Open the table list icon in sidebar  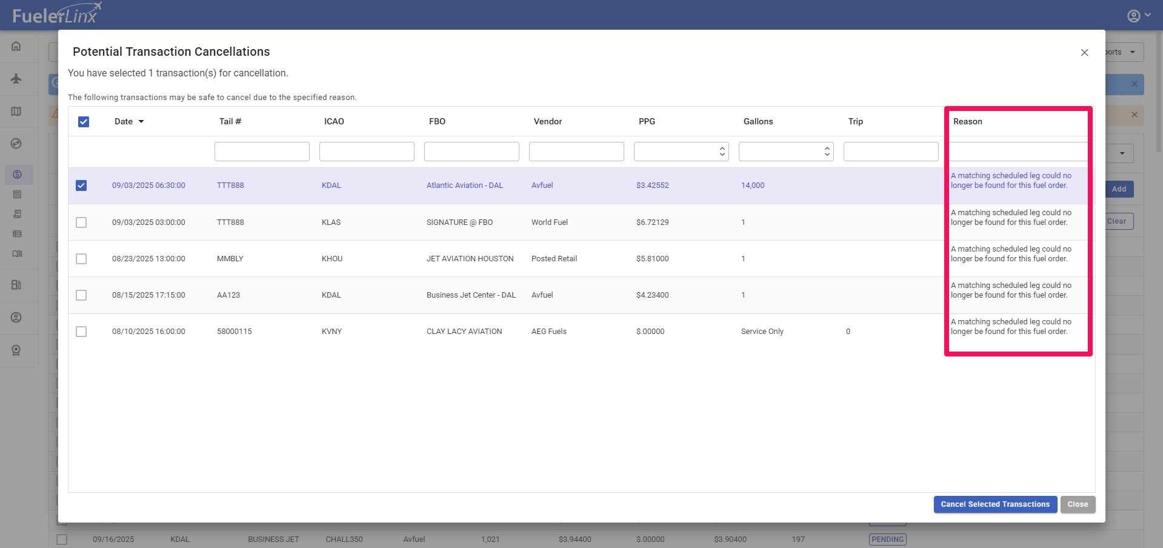pos(17,234)
